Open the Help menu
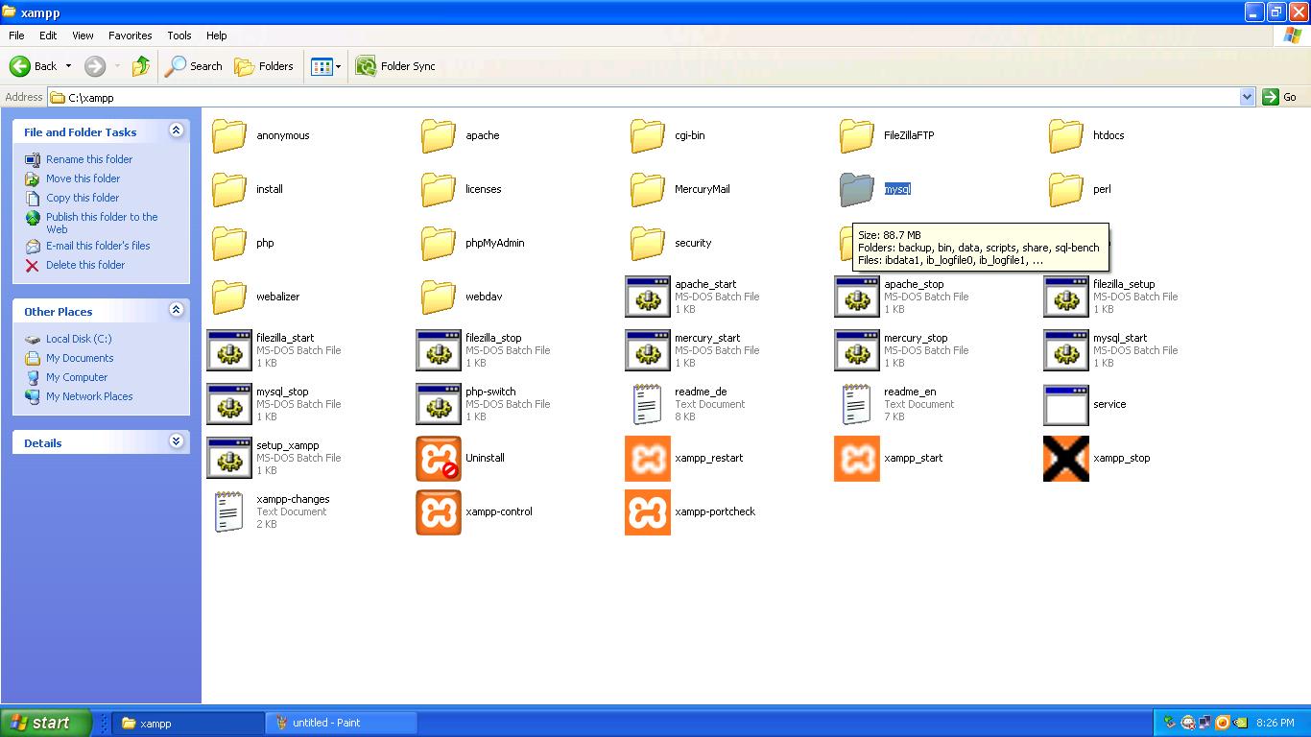1311x737 pixels. click(x=217, y=36)
